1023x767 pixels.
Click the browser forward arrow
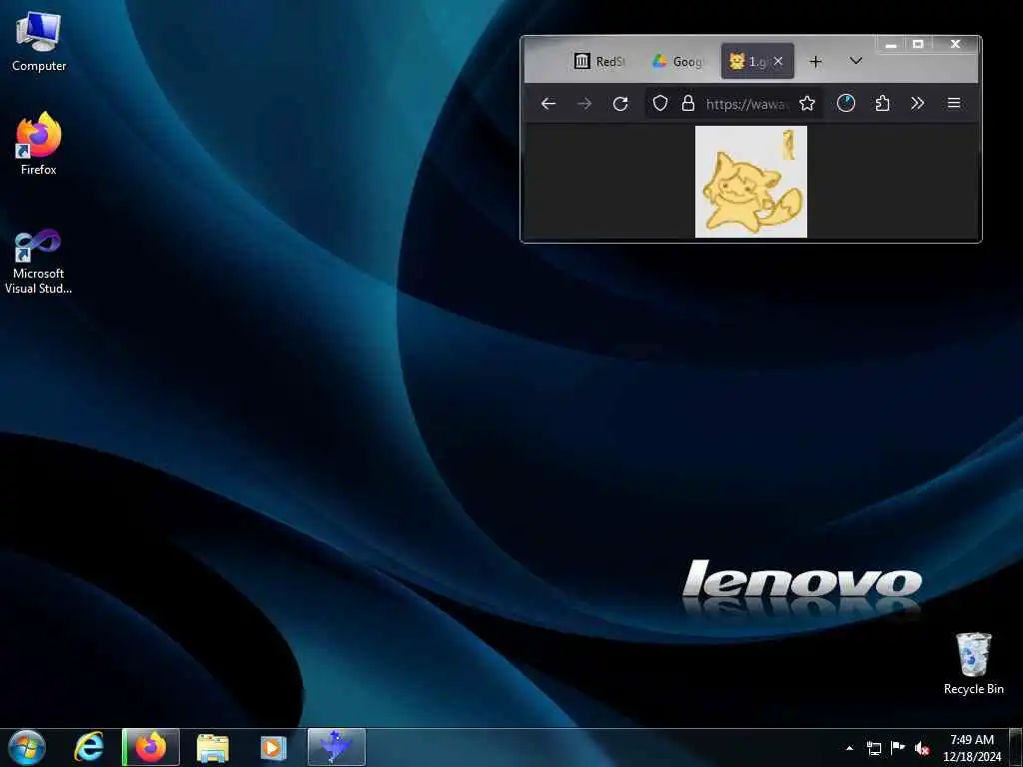pos(583,103)
